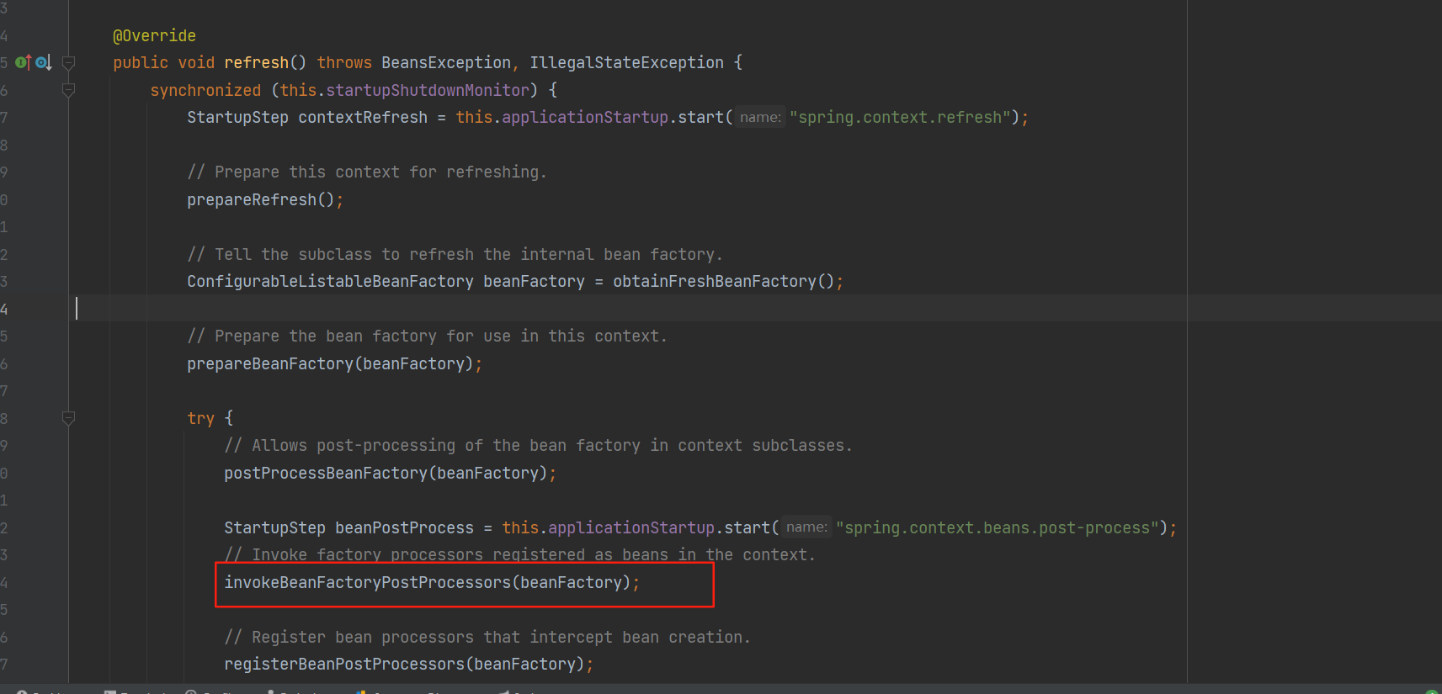Click the "spring.context.refresh" string literal
The width and height of the screenshot is (1442, 694).
(x=900, y=117)
